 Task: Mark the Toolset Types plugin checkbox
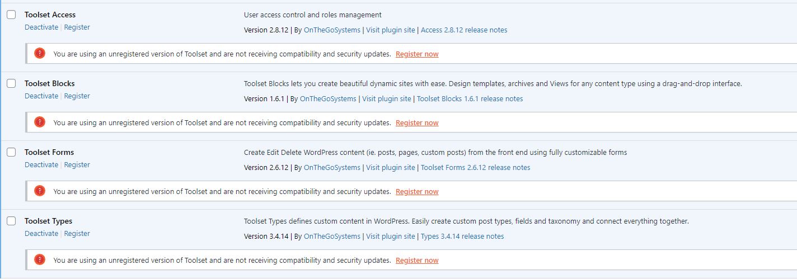click(x=11, y=221)
